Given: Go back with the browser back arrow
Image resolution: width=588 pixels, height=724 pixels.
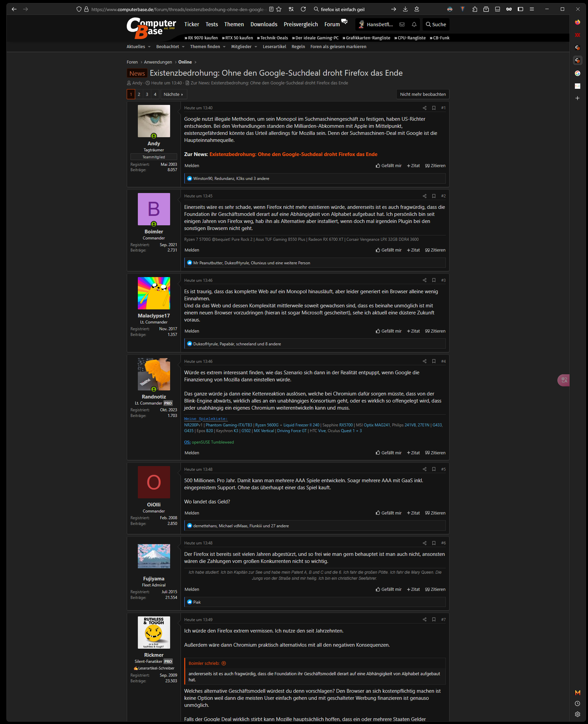Looking at the screenshot, I should pyautogui.click(x=14, y=9).
